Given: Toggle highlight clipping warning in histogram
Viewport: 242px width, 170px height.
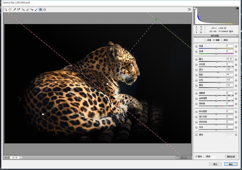Looking at the screenshot, I should pos(238,8).
